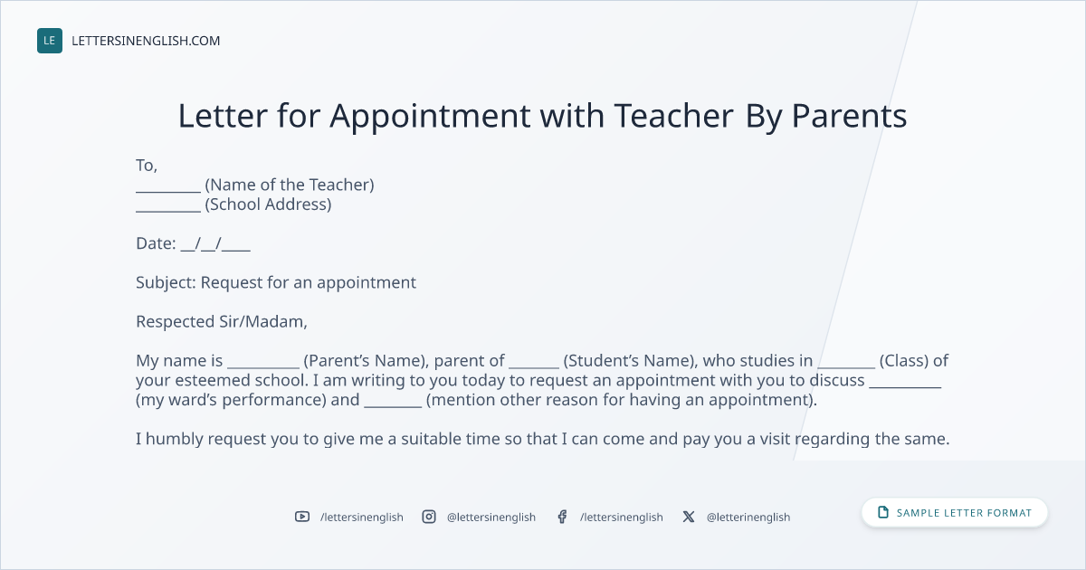Click the X (Twitter) icon
Image resolution: width=1086 pixels, height=570 pixels.
[689, 517]
